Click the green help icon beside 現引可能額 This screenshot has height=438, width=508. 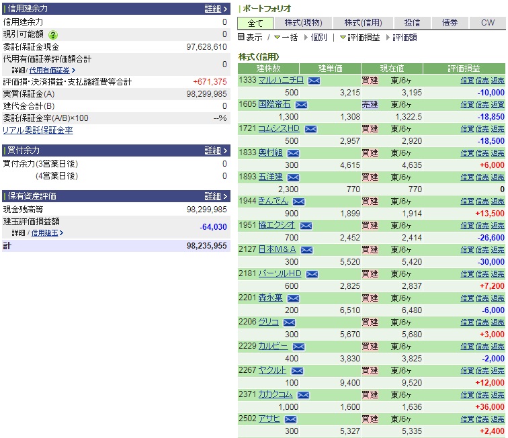pos(53,35)
